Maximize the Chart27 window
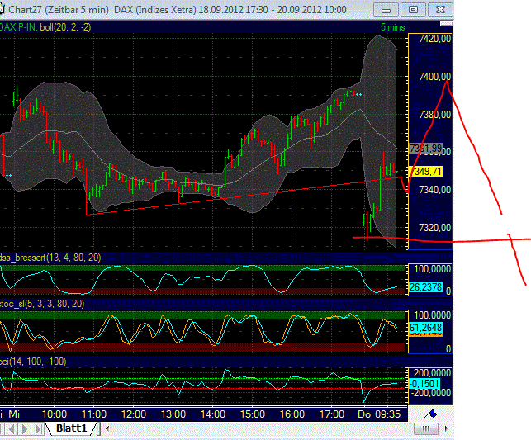This screenshot has width=531, height=440. [413, 10]
